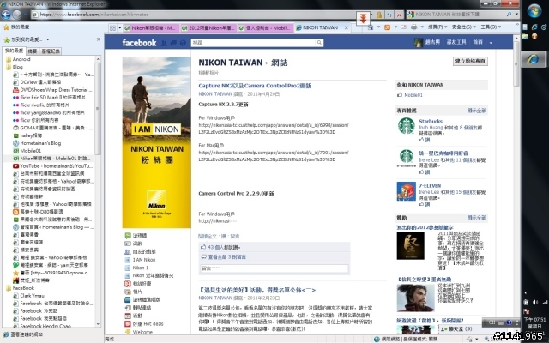This screenshot has height=343, width=549.
Task: Open the Quick Tabs list dropdown arrow
Action: pos(120,28)
